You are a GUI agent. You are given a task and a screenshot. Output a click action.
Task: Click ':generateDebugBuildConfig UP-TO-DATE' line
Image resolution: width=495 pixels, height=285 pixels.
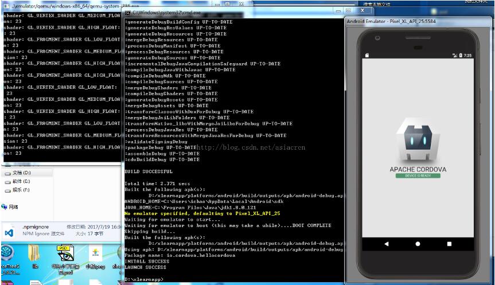point(178,22)
